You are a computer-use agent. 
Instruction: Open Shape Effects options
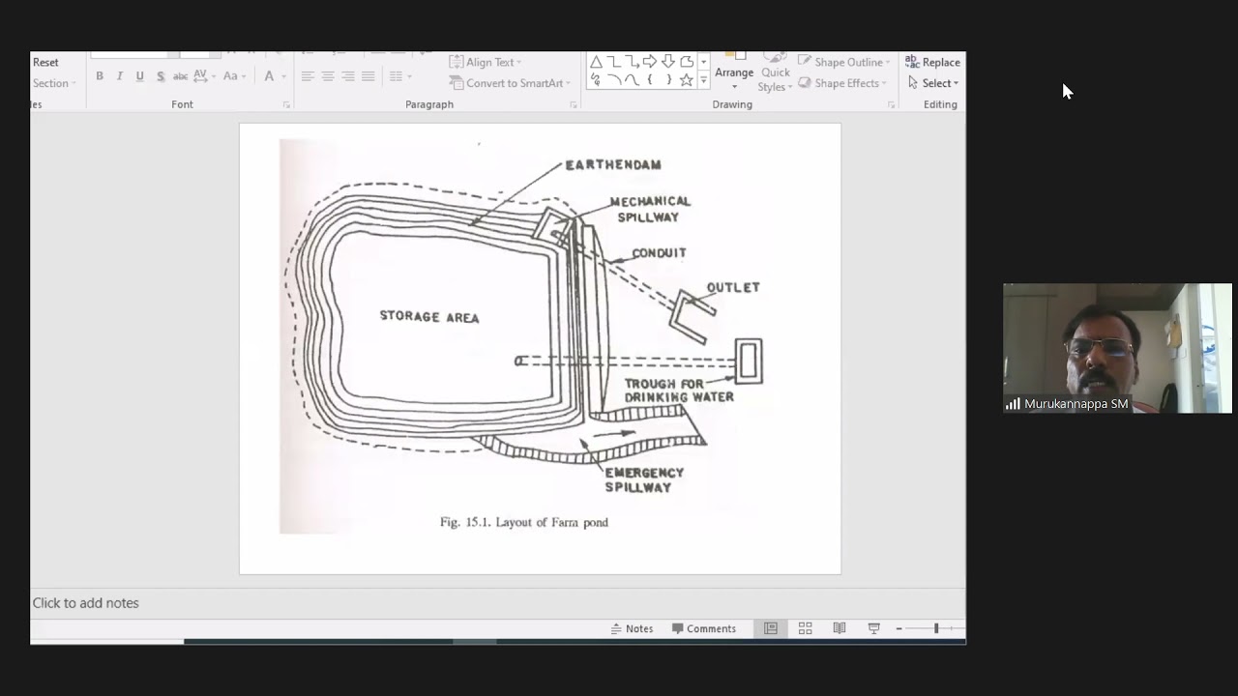[842, 83]
